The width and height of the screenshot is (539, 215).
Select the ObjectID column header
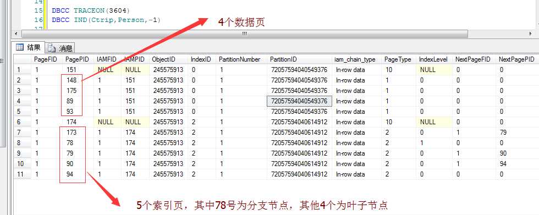168,59
